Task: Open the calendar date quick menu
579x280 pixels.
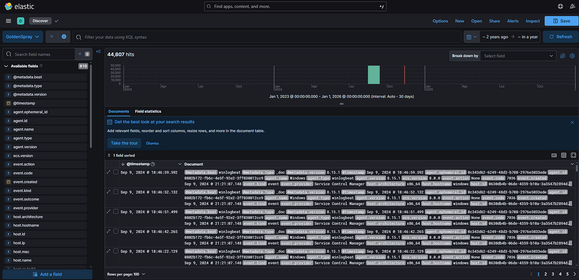Action: (472, 37)
